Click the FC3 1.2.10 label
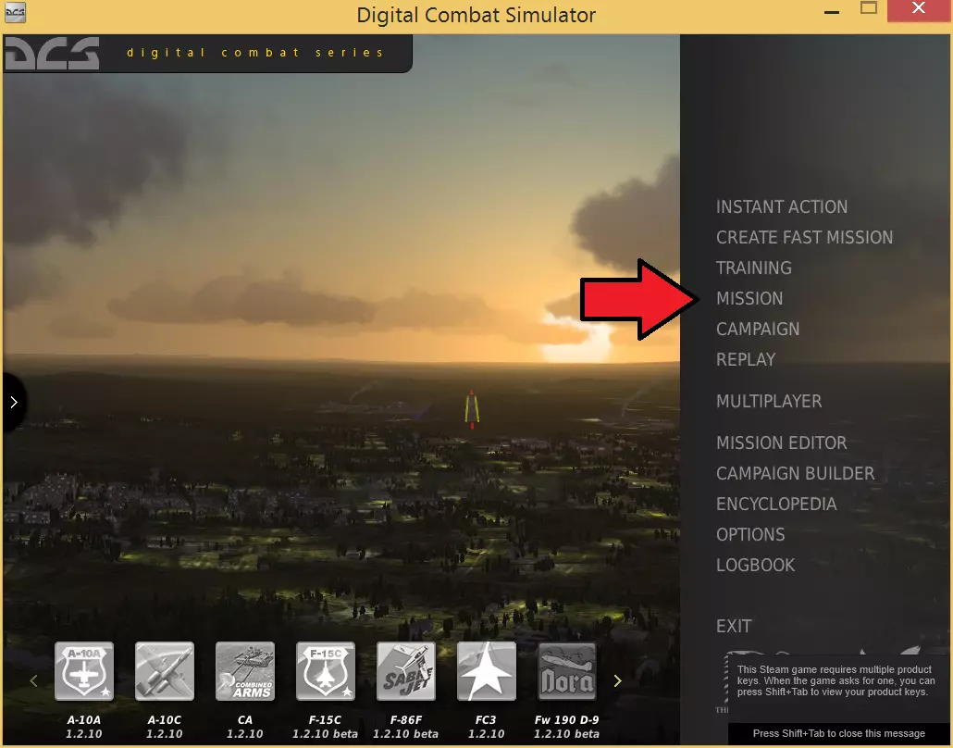 point(487,727)
